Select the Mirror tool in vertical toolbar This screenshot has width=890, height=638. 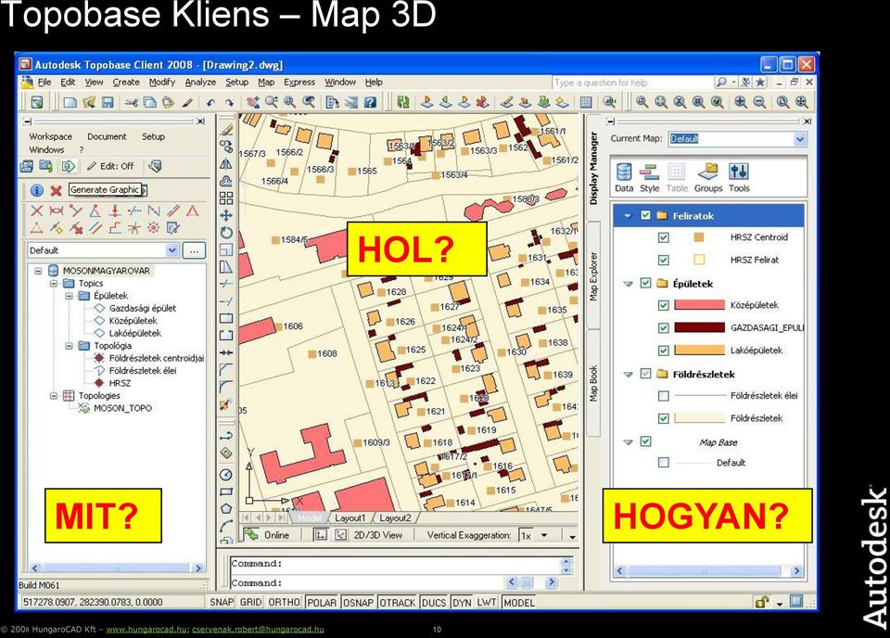pos(226,164)
